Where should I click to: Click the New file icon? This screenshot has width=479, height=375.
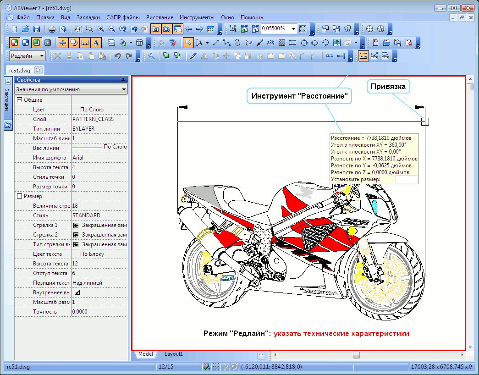(14, 29)
